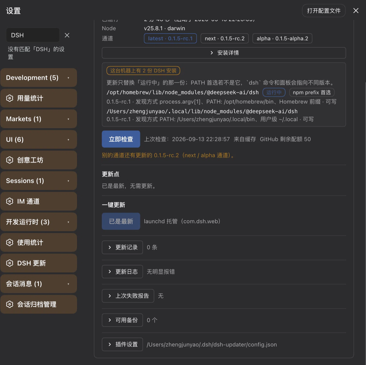Select the next · 0.1.5-rc.2 channel

(x=224, y=38)
